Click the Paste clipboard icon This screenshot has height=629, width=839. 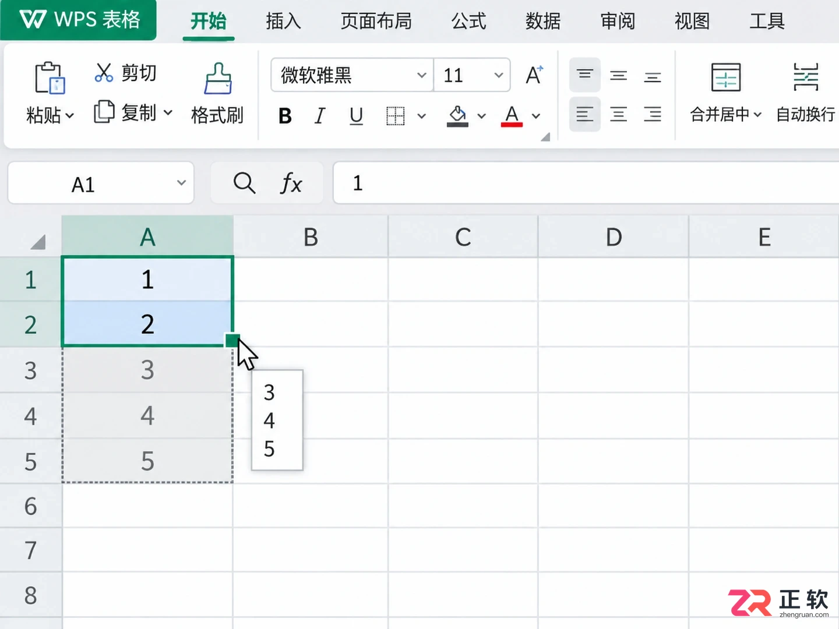click(x=50, y=77)
